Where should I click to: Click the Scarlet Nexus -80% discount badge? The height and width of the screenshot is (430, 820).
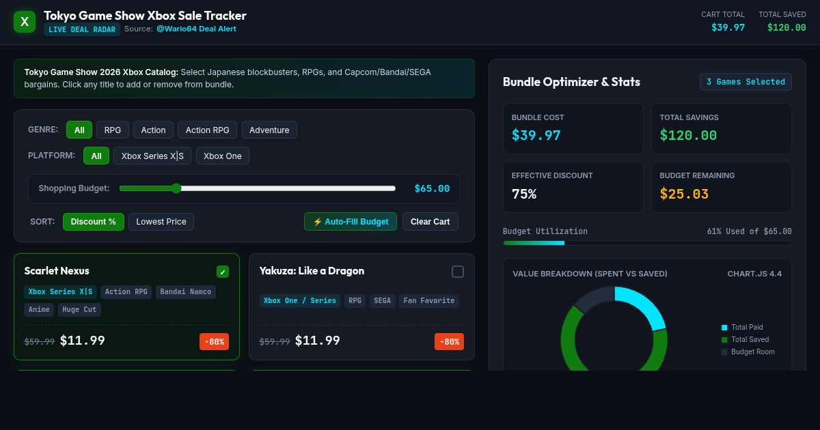(214, 341)
